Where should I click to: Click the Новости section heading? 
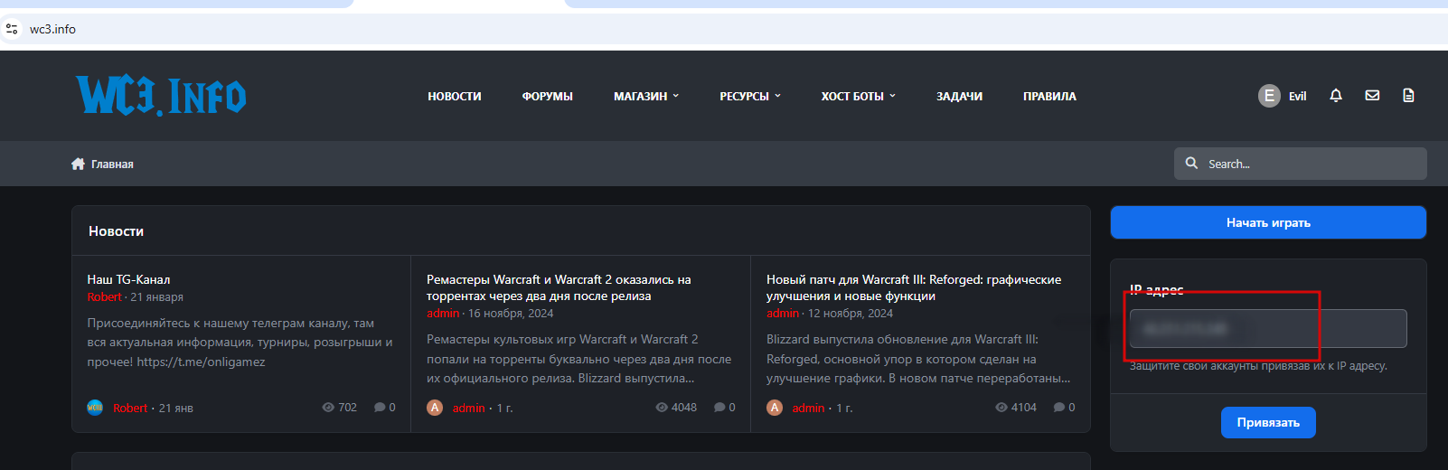point(116,231)
